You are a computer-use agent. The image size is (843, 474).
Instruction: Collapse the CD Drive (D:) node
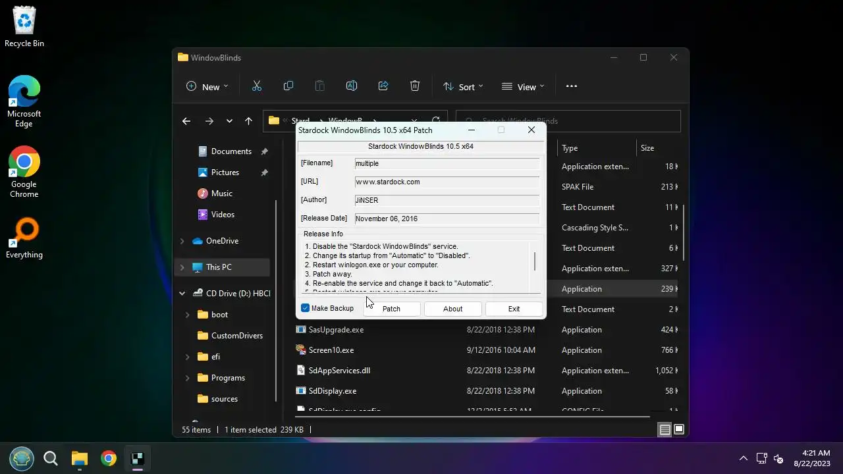[x=182, y=294]
